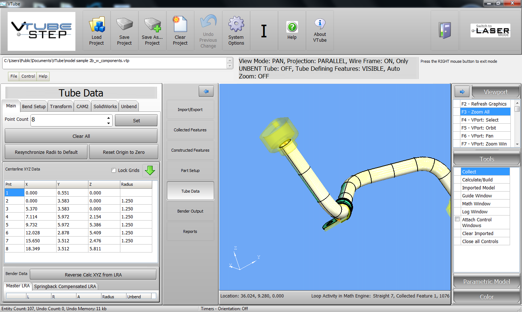Open the Bend Setup tab
This screenshot has width=522, height=312.
[x=34, y=106]
